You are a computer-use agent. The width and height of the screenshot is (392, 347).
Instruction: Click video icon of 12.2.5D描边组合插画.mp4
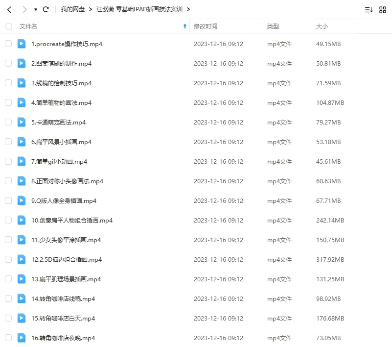click(22, 259)
